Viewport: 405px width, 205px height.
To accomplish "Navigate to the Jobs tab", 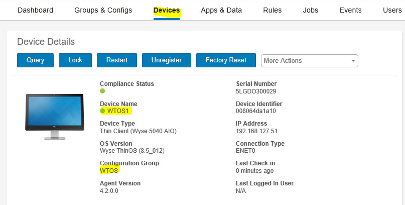I will (310, 10).
